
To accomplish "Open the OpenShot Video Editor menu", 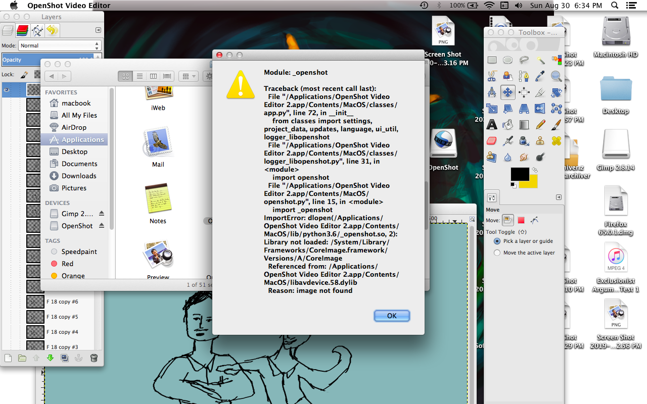I will (x=69, y=6).
